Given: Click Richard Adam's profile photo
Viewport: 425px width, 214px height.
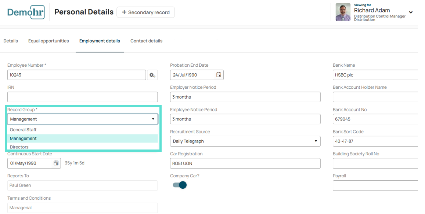Looking at the screenshot, I should 343,12.
